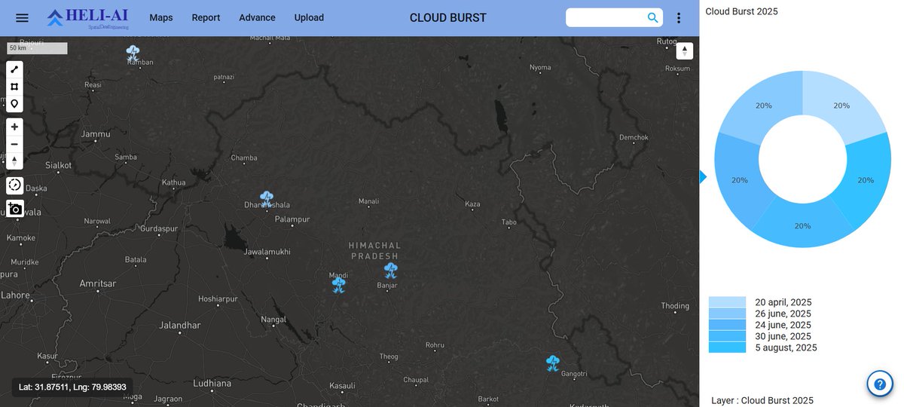Viewport: 904px width, 407px height.
Task: Click the 24 june, 2025 legend swatch
Action: (x=727, y=325)
